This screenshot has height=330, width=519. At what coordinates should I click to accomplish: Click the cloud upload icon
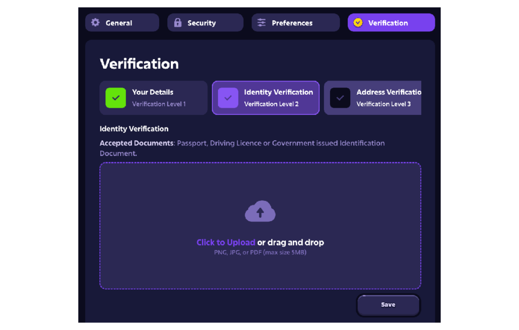click(260, 212)
